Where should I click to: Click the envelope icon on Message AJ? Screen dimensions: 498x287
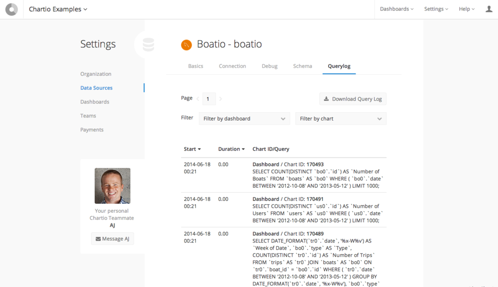click(x=98, y=239)
